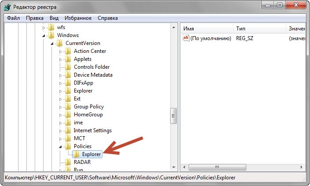Screen dimensions: 310x186
Task: Click the Device Metadata folder icon
Action: pyautogui.click(x=68, y=75)
